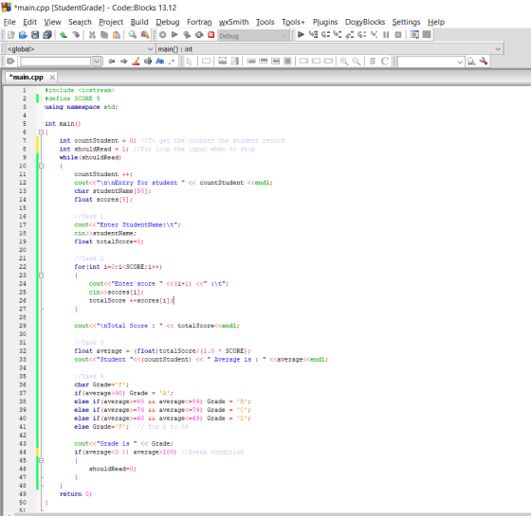Pause the debugger with the break icon
This screenshot has width=531, height=516.
tap(386, 34)
